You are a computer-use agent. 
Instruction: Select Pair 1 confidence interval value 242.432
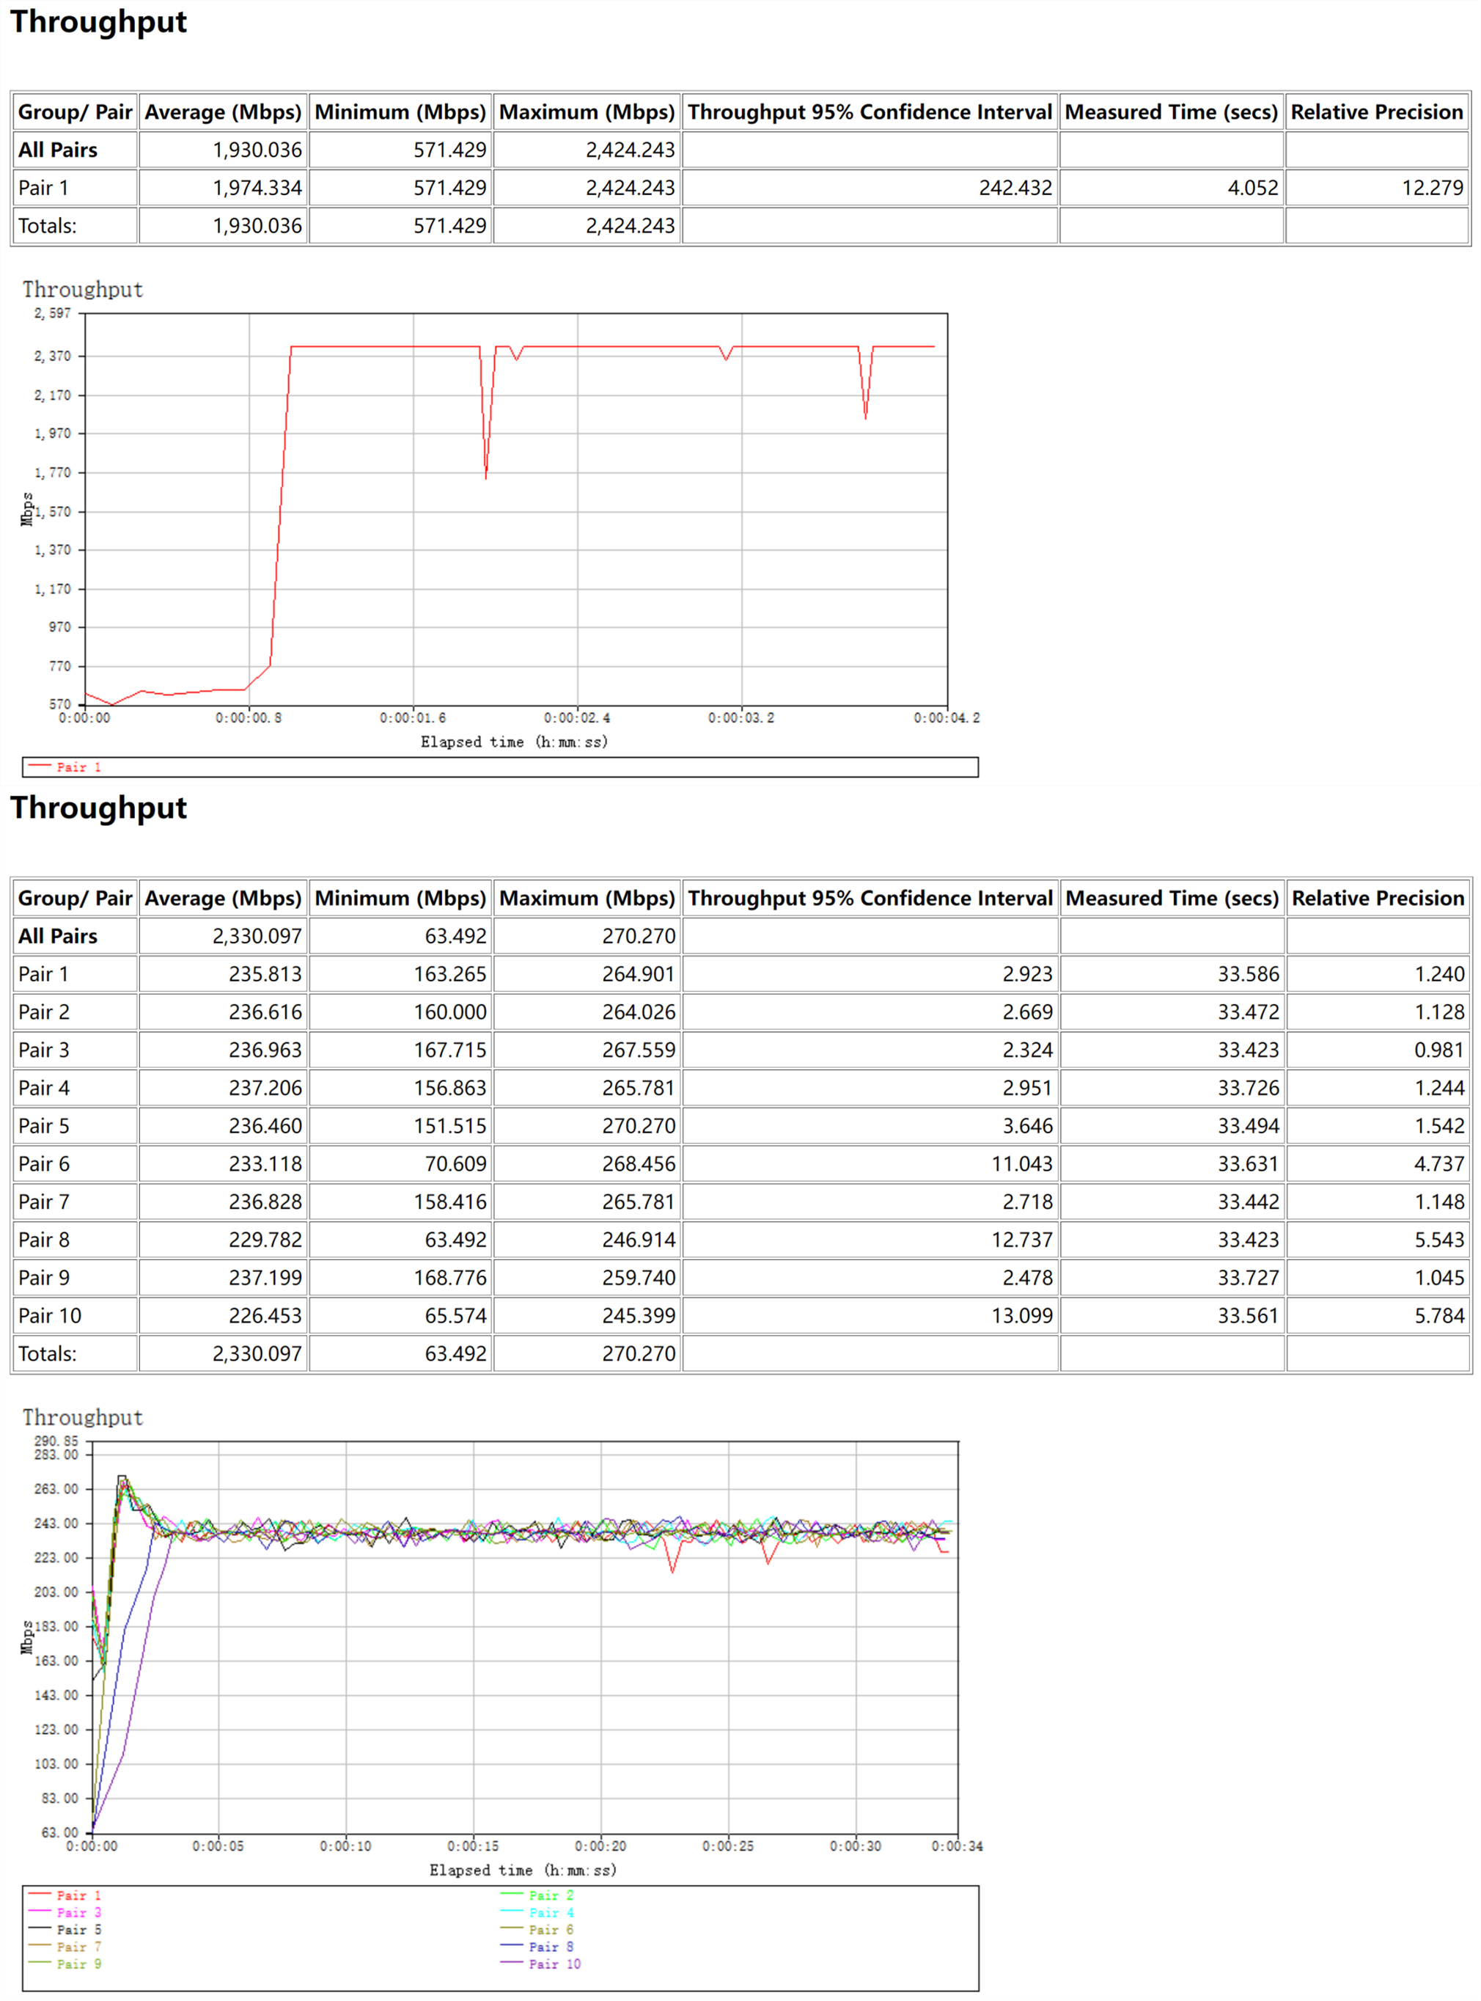tap(1015, 189)
